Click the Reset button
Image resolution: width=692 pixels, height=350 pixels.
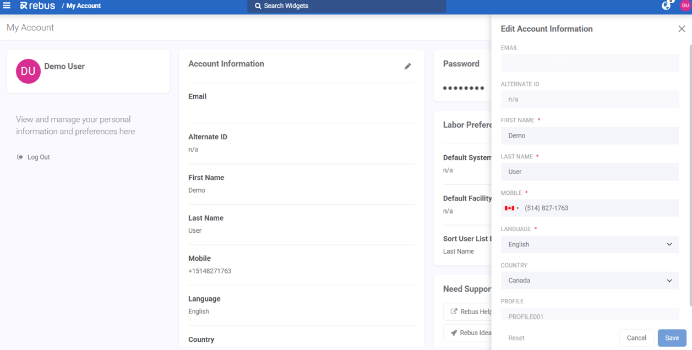[516, 338]
